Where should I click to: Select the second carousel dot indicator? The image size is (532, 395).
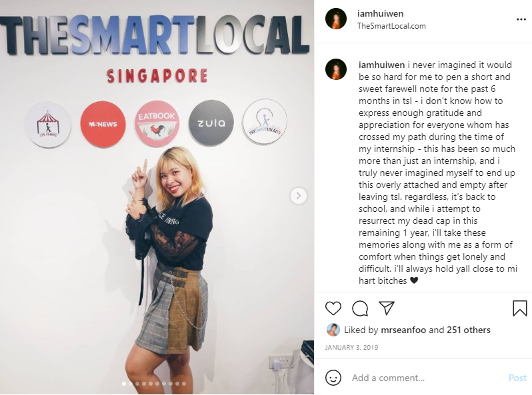(x=131, y=384)
